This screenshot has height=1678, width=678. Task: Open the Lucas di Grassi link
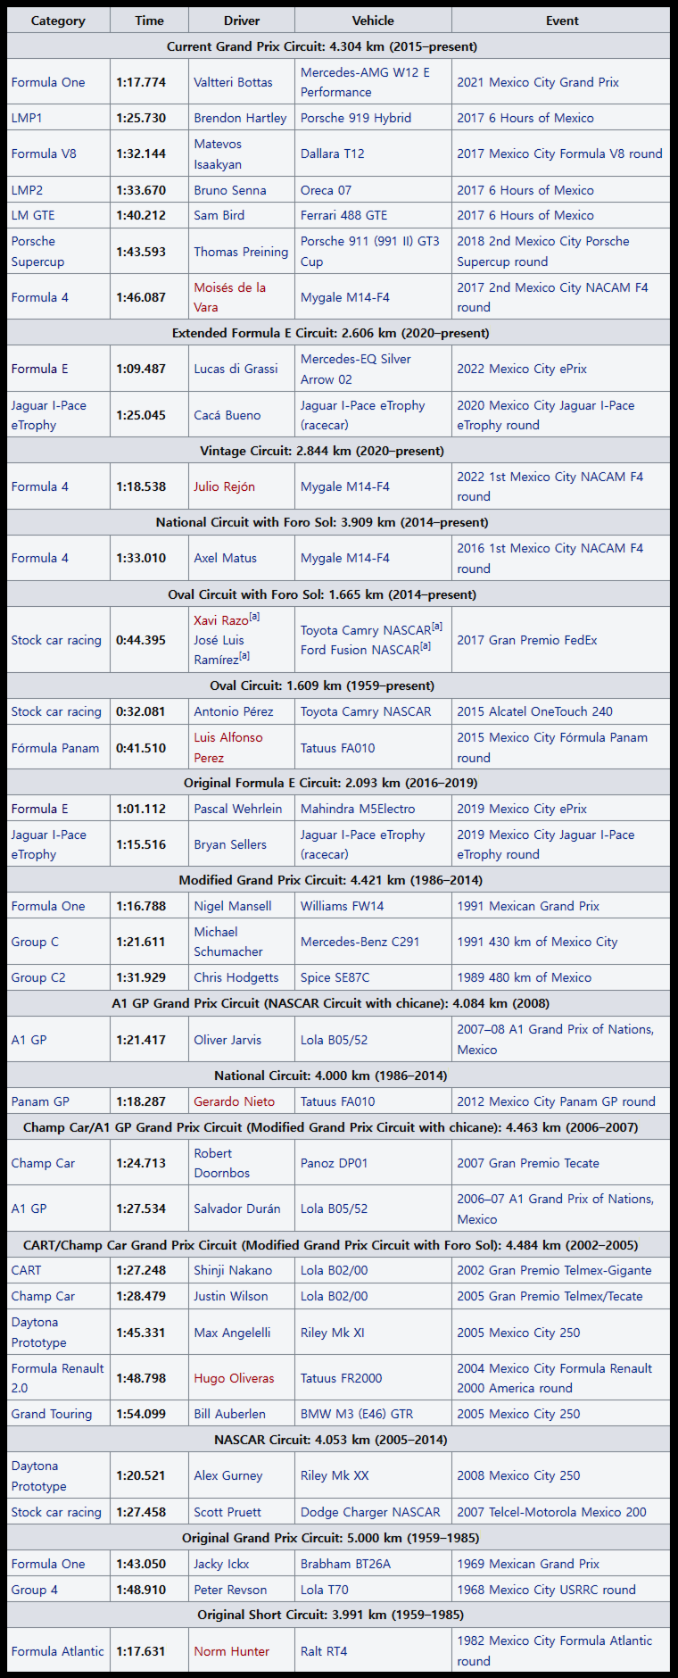[236, 369]
